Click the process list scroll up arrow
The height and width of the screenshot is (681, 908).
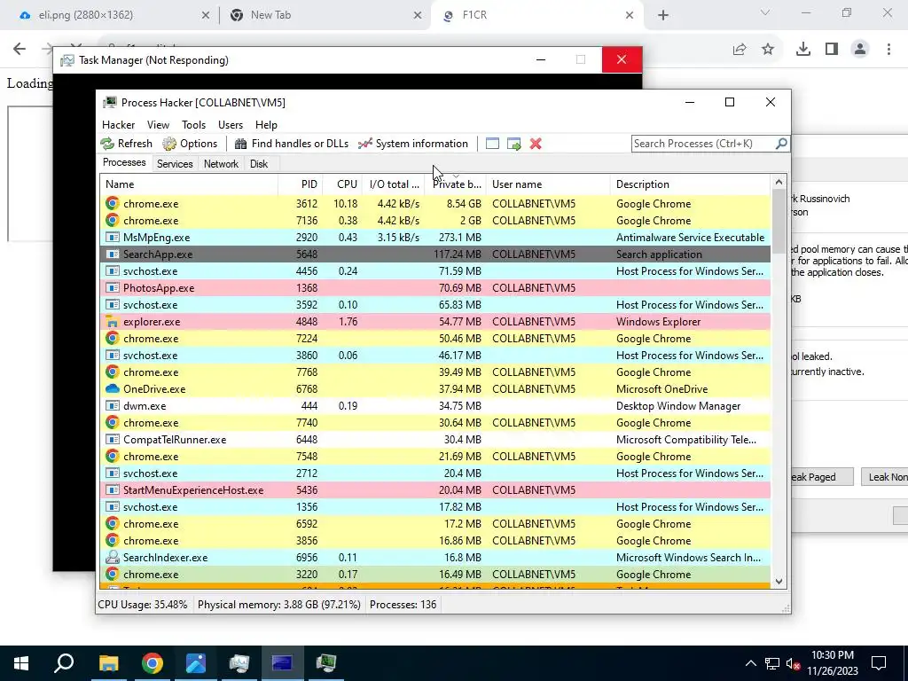click(x=779, y=182)
